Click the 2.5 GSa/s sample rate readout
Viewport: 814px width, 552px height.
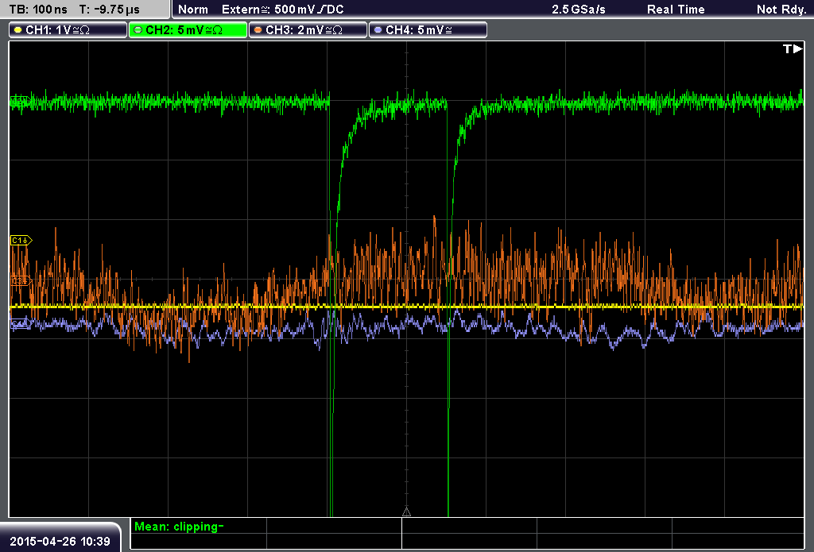pyautogui.click(x=579, y=10)
